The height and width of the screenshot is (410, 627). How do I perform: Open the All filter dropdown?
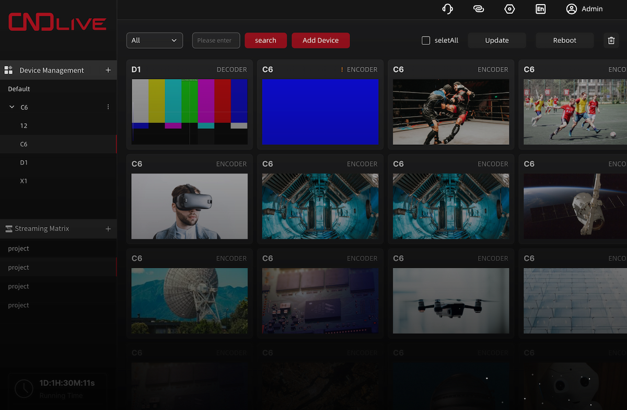(154, 40)
